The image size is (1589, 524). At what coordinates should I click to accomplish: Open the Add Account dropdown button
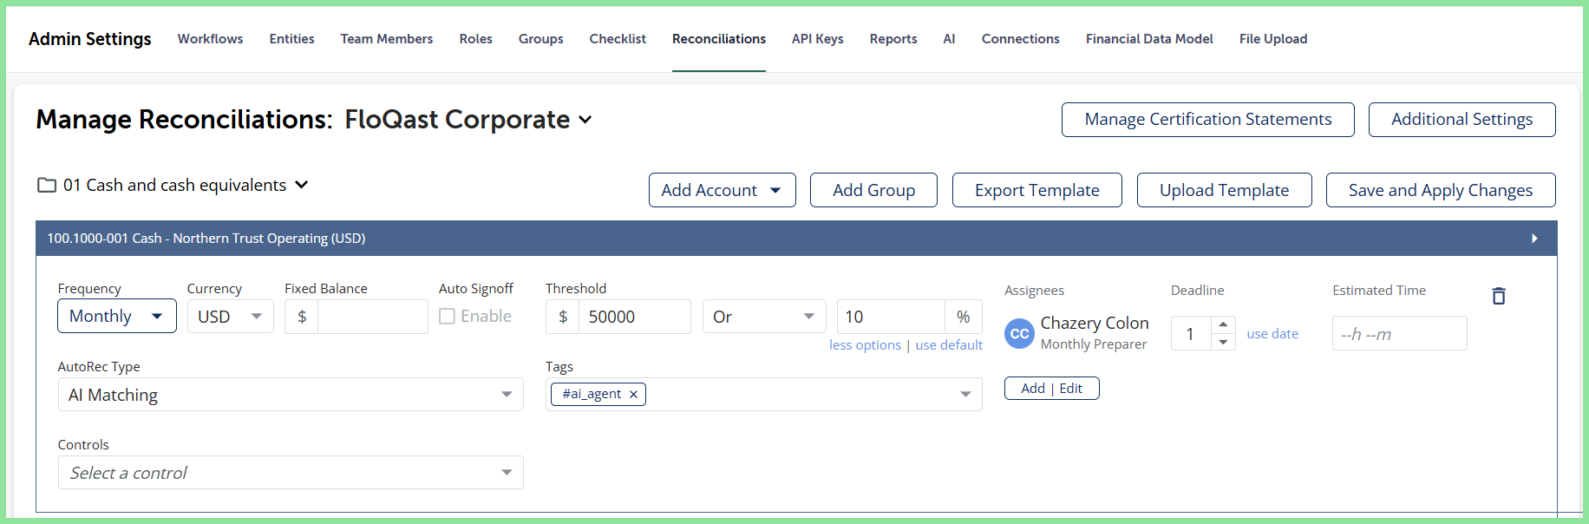tap(722, 190)
